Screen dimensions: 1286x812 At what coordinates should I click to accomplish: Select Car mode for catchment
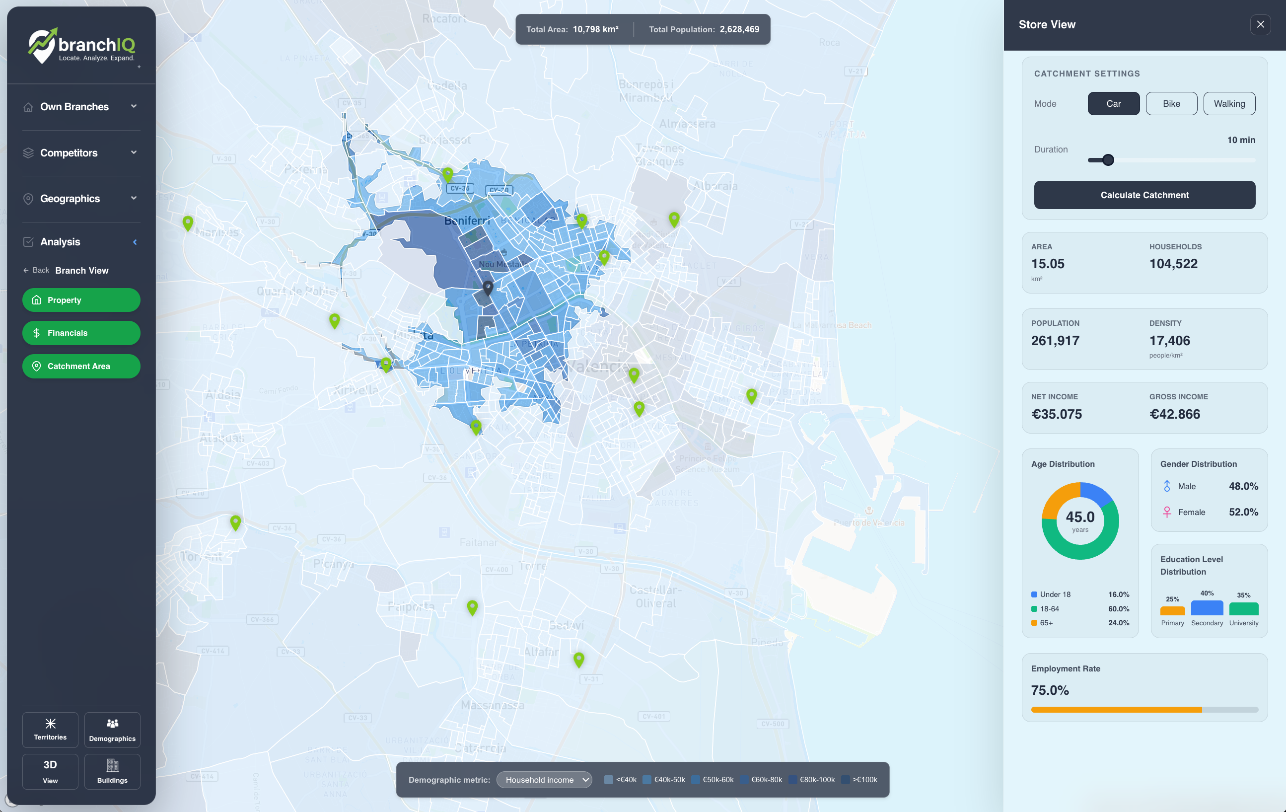click(x=1114, y=103)
